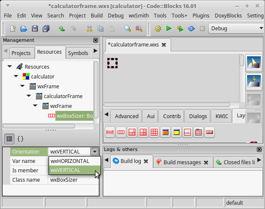Click the Var name property row
Viewport: 265px width, 209px height.
(29, 161)
